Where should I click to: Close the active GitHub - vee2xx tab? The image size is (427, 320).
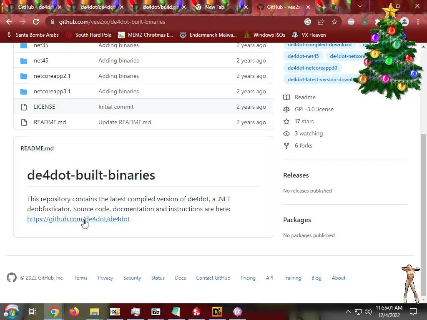pos(308,7)
